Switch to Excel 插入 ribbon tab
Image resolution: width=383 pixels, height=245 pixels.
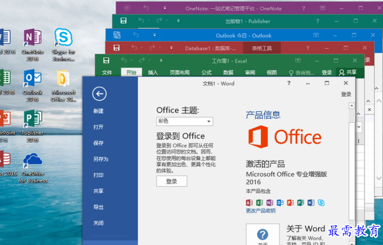pyautogui.click(x=153, y=73)
